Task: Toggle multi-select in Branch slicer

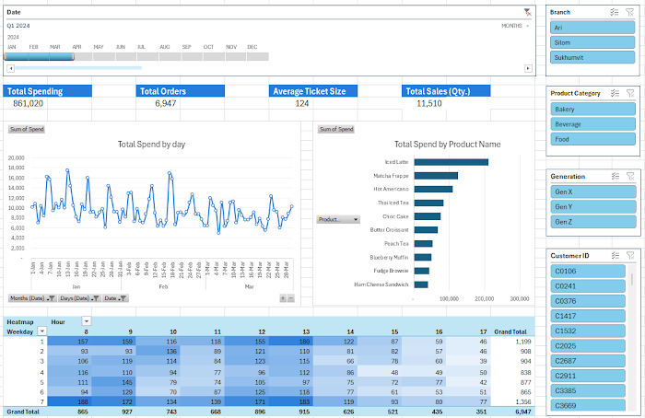Action: point(615,12)
